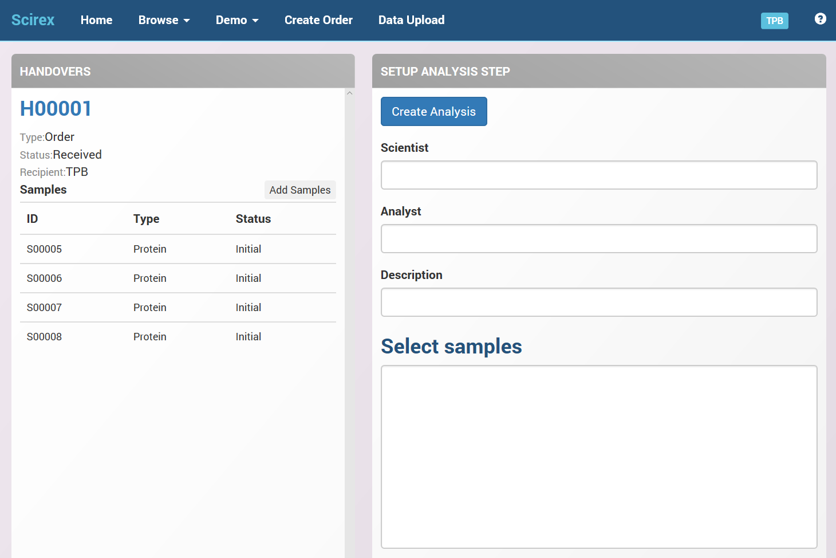This screenshot has width=836, height=558.
Task: Expand the Demo dropdown menu
Action: point(237,20)
